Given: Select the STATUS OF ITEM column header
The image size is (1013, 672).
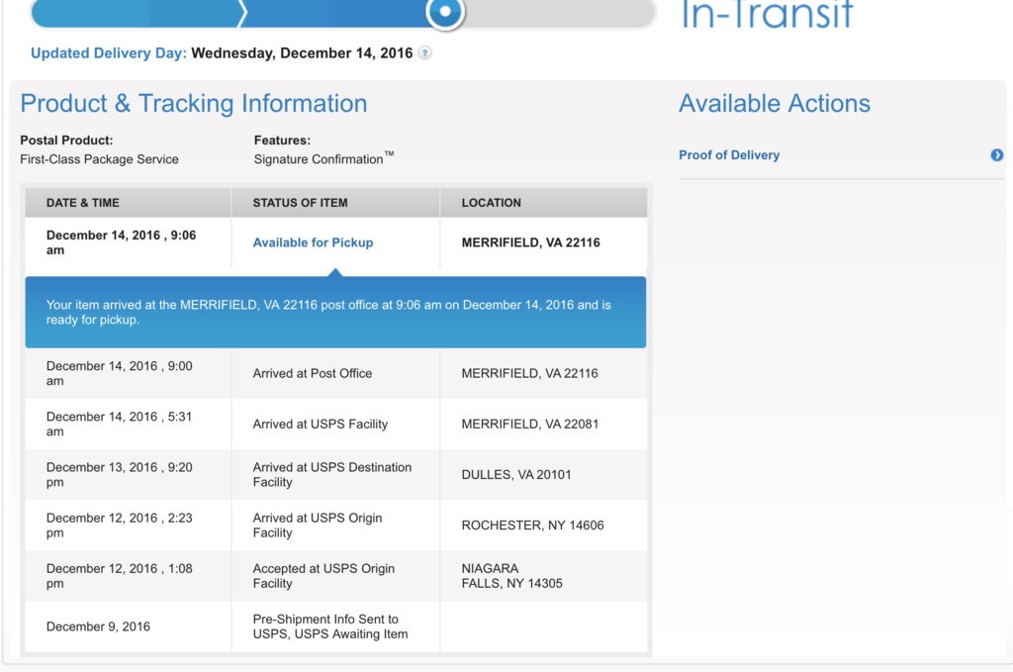Looking at the screenshot, I should click(300, 203).
